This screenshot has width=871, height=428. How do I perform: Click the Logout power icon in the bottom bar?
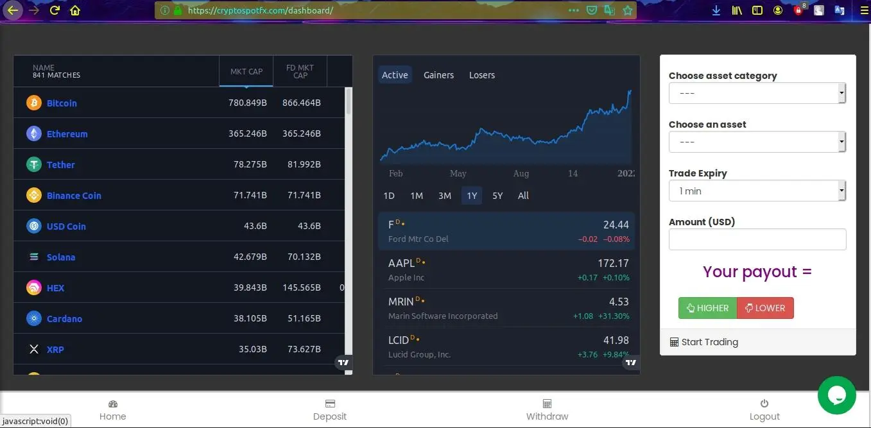[x=764, y=404]
